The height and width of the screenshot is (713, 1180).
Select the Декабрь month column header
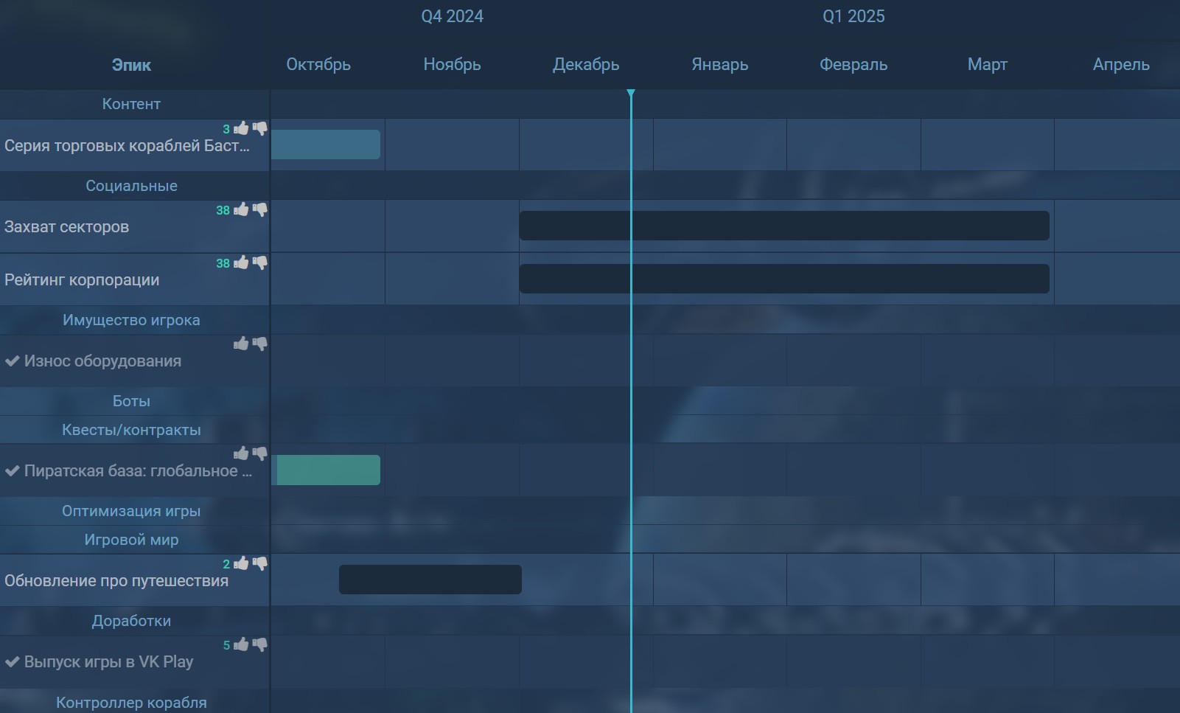click(586, 65)
